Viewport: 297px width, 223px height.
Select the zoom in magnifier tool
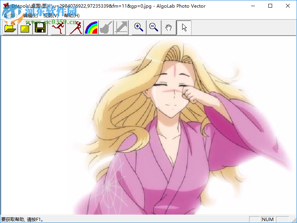(x=139, y=28)
